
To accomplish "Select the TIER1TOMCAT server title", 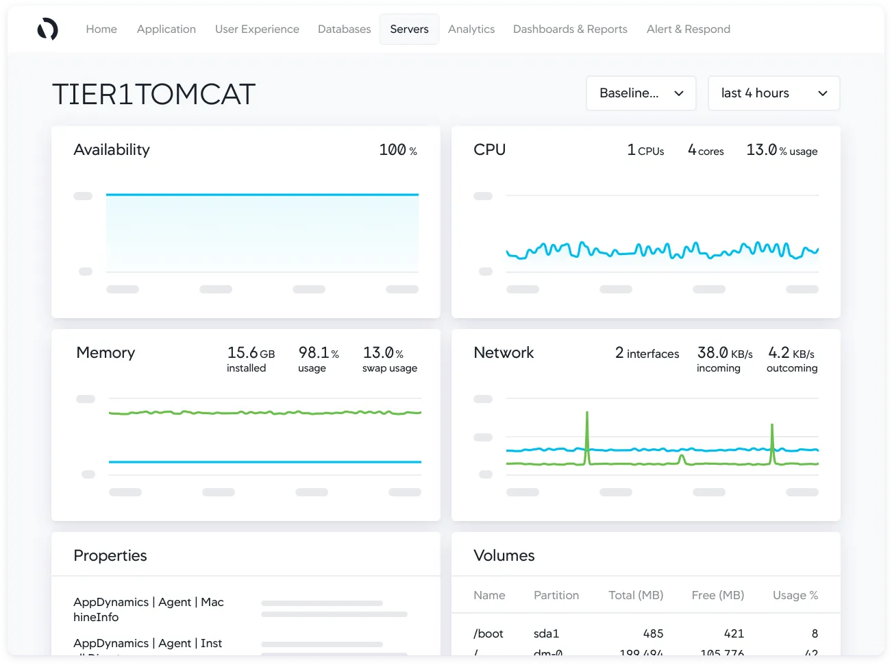I will pyautogui.click(x=153, y=94).
